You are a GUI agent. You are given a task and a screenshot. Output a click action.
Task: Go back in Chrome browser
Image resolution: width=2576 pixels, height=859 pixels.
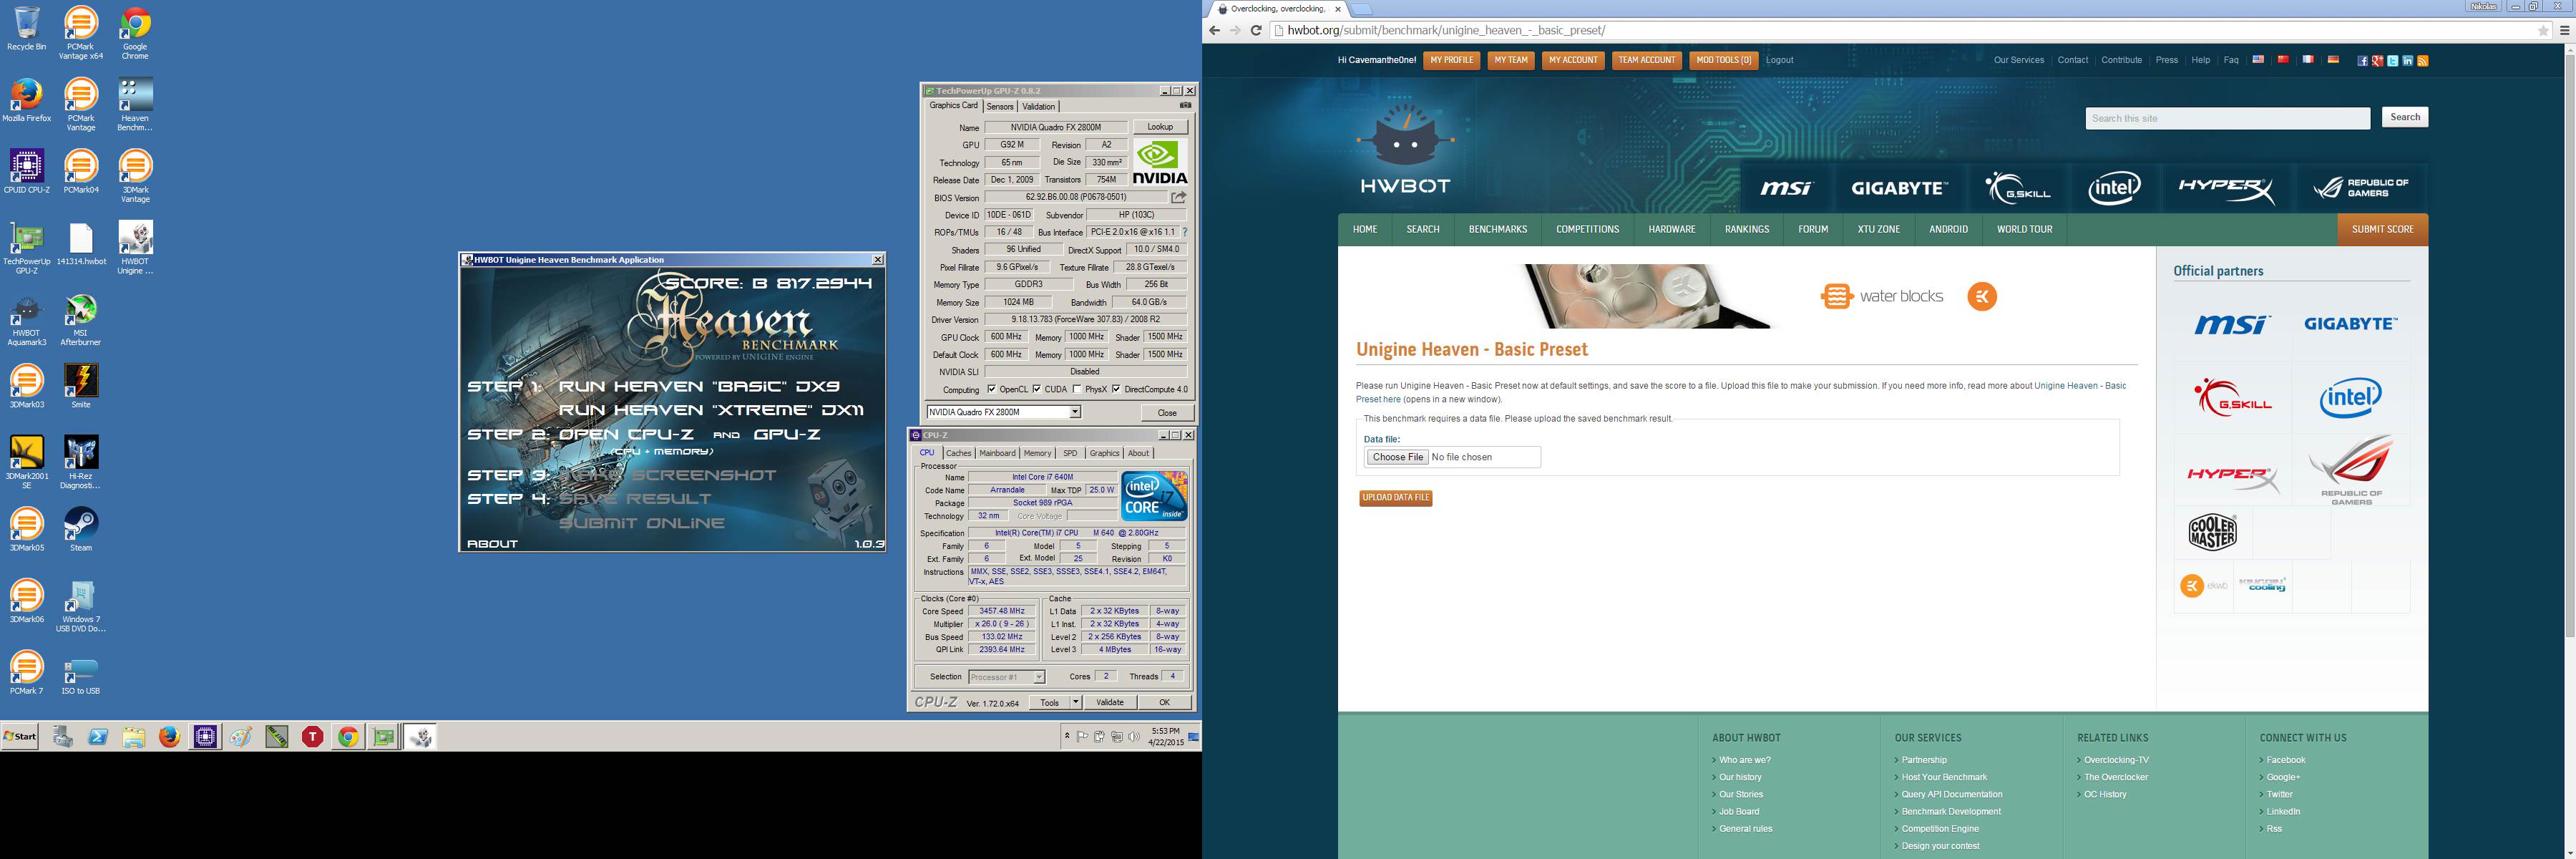point(1215,31)
